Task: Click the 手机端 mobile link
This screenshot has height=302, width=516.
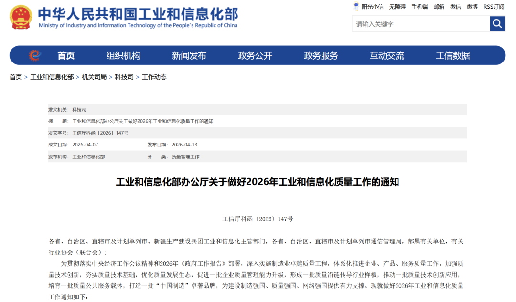Action: click(419, 7)
